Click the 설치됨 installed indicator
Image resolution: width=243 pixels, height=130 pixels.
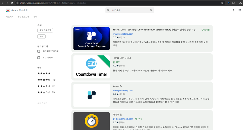(x=206, y=30)
